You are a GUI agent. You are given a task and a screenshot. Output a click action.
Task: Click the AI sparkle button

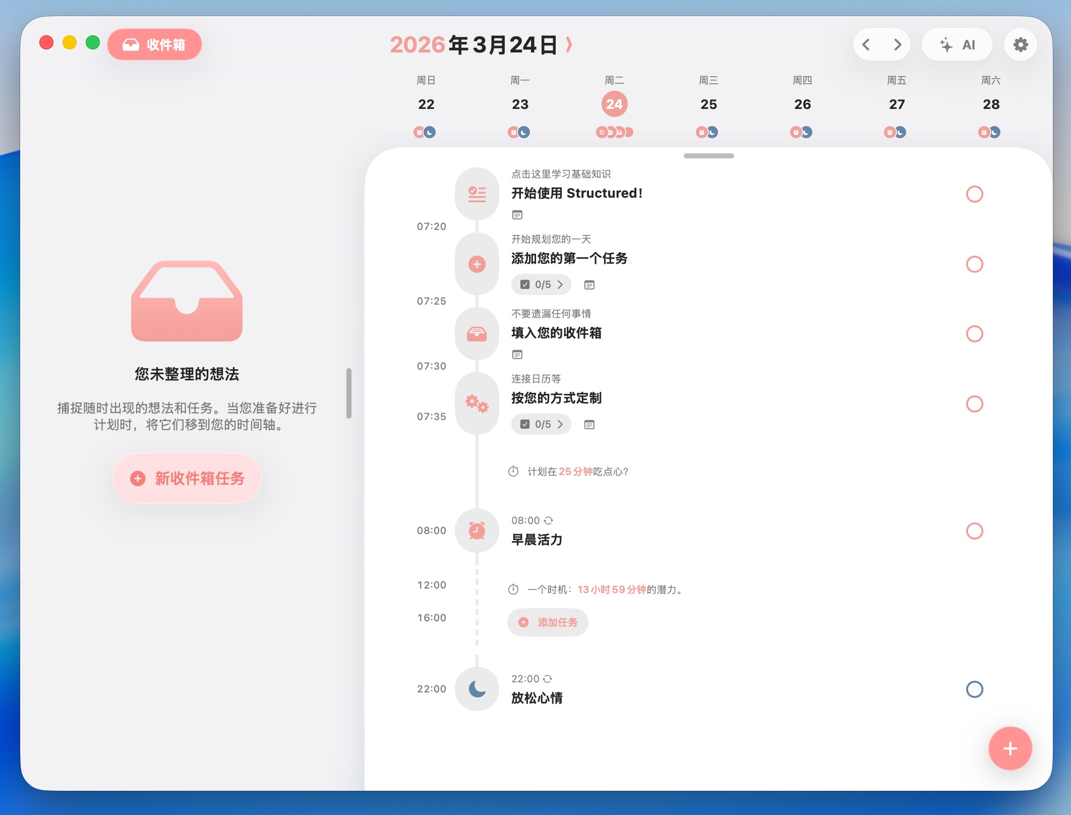coord(957,45)
